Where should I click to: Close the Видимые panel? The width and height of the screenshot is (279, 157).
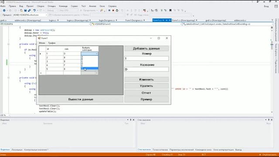(x=133, y=120)
